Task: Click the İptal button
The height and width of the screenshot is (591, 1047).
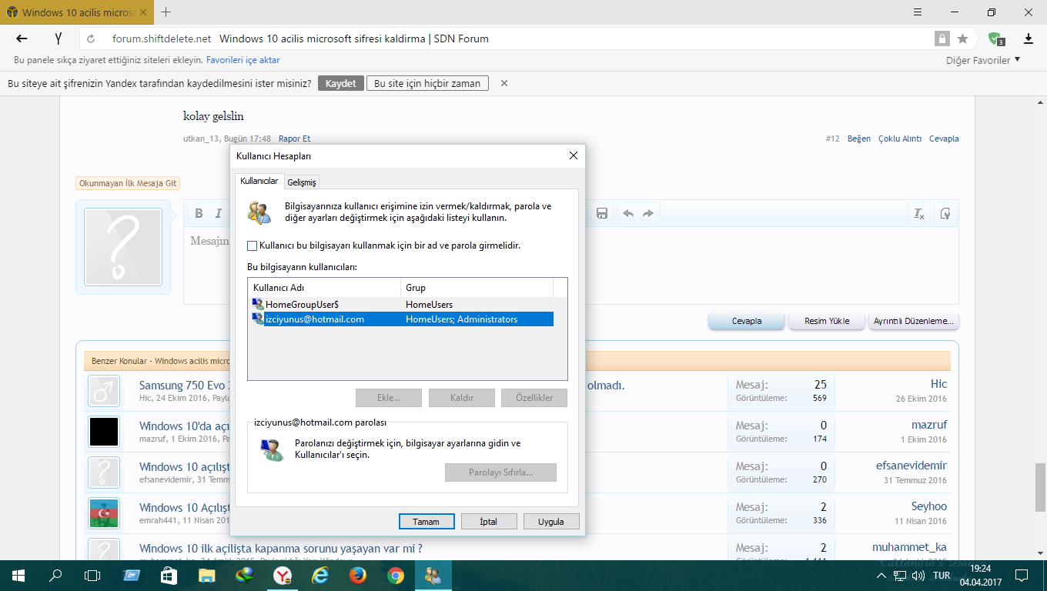Action: [x=489, y=521]
